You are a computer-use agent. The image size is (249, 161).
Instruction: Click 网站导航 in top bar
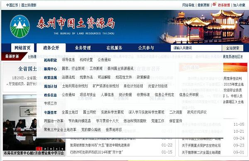coord(188,5)
